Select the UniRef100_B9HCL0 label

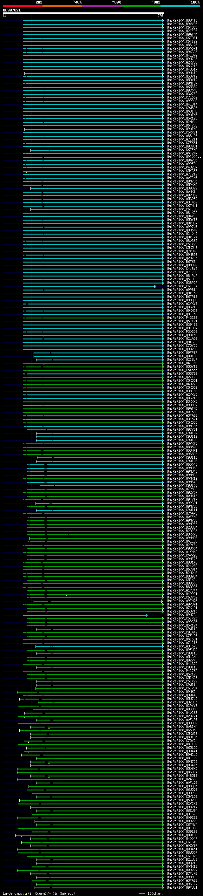tap(182, 755)
